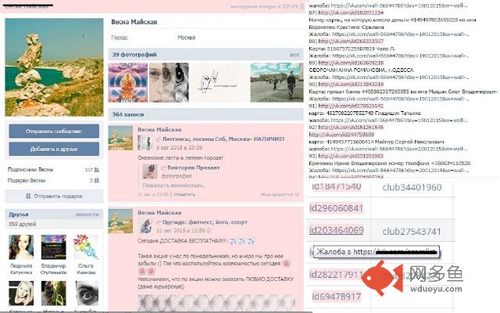This screenshot has height=313, width=500.
Task: Open link vk.com/id151261545
Action: tap(351, 127)
